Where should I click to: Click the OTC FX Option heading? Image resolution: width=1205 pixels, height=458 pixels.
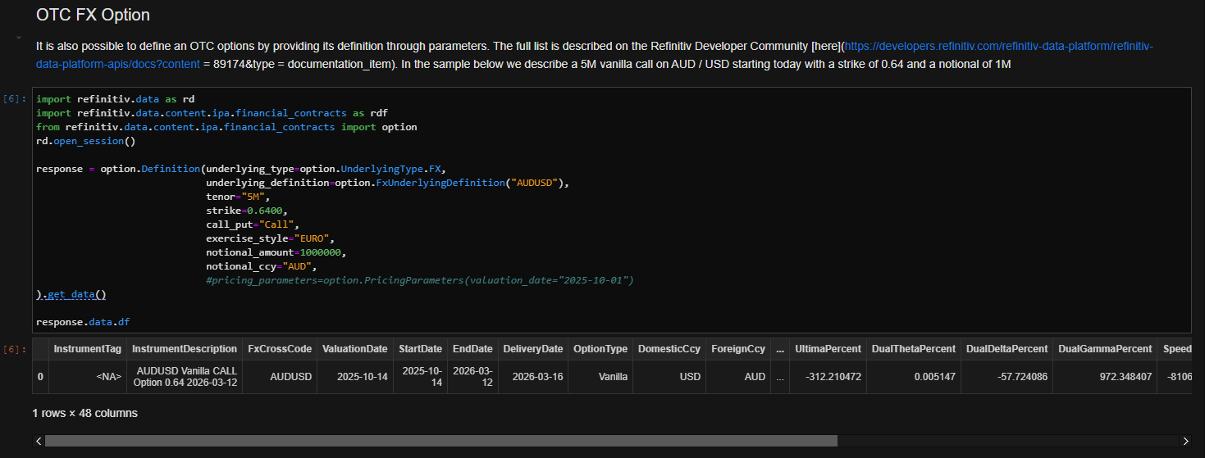(93, 16)
